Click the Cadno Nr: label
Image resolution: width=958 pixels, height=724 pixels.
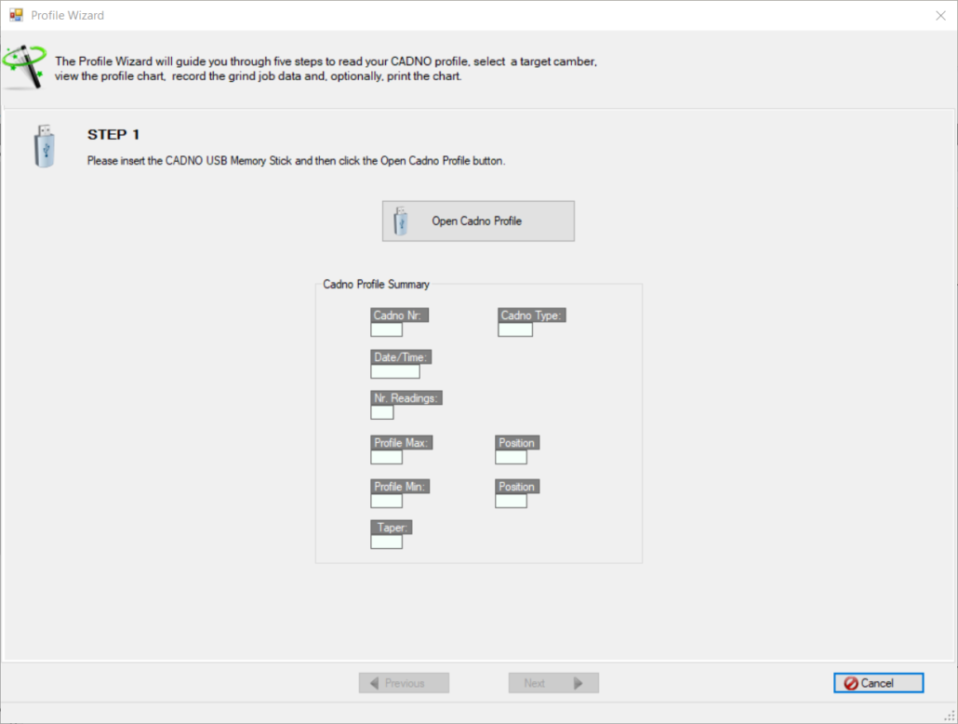pyautogui.click(x=400, y=315)
